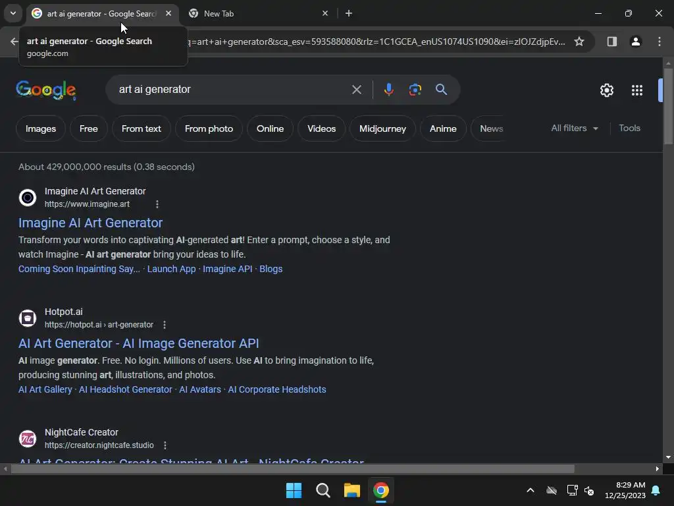
Task: Click the Imagine AI favicon icon
Action: (x=28, y=198)
